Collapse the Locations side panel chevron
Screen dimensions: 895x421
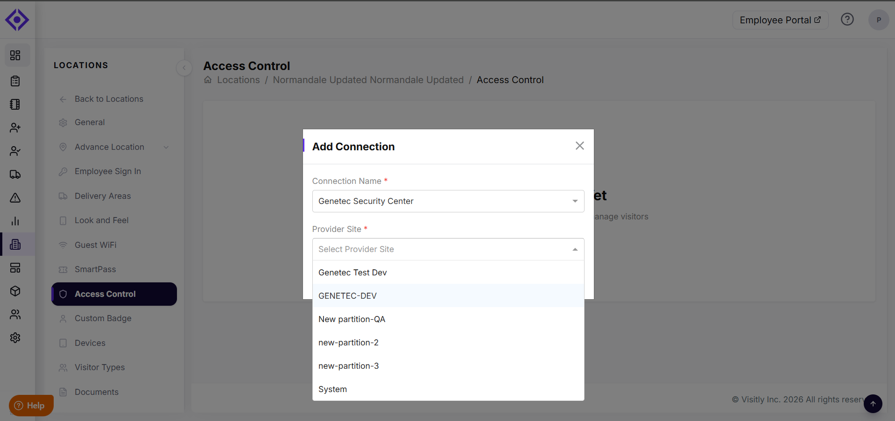tap(184, 68)
